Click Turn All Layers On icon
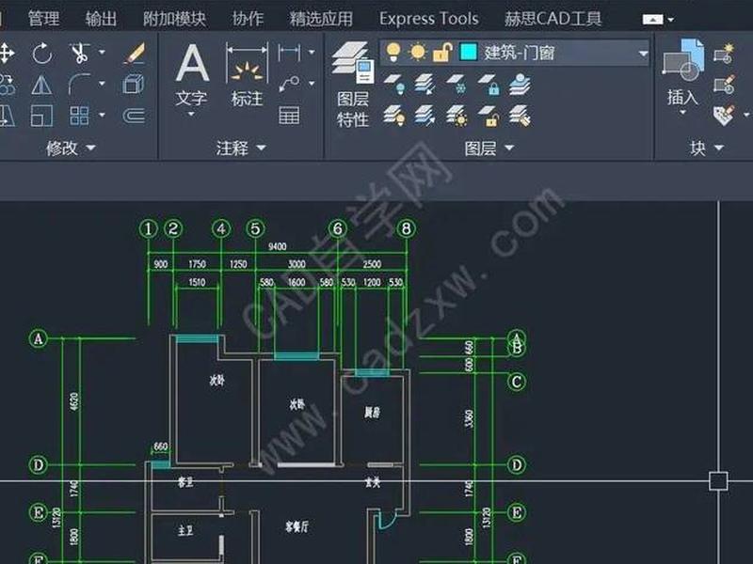The height and width of the screenshot is (564, 753). point(394,116)
